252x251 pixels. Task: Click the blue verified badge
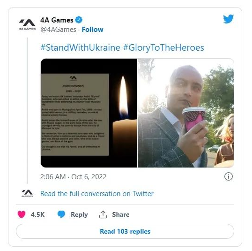tap(79, 20)
